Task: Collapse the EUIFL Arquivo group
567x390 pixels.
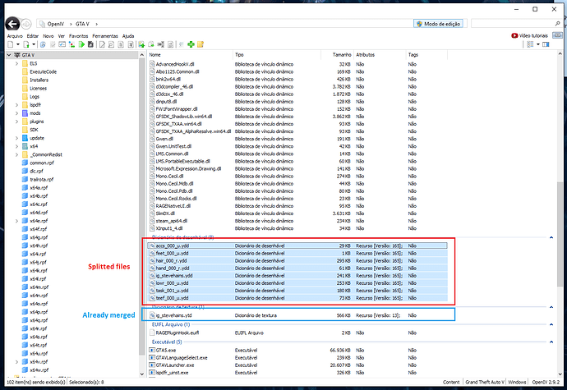Action: click(x=551, y=324)
